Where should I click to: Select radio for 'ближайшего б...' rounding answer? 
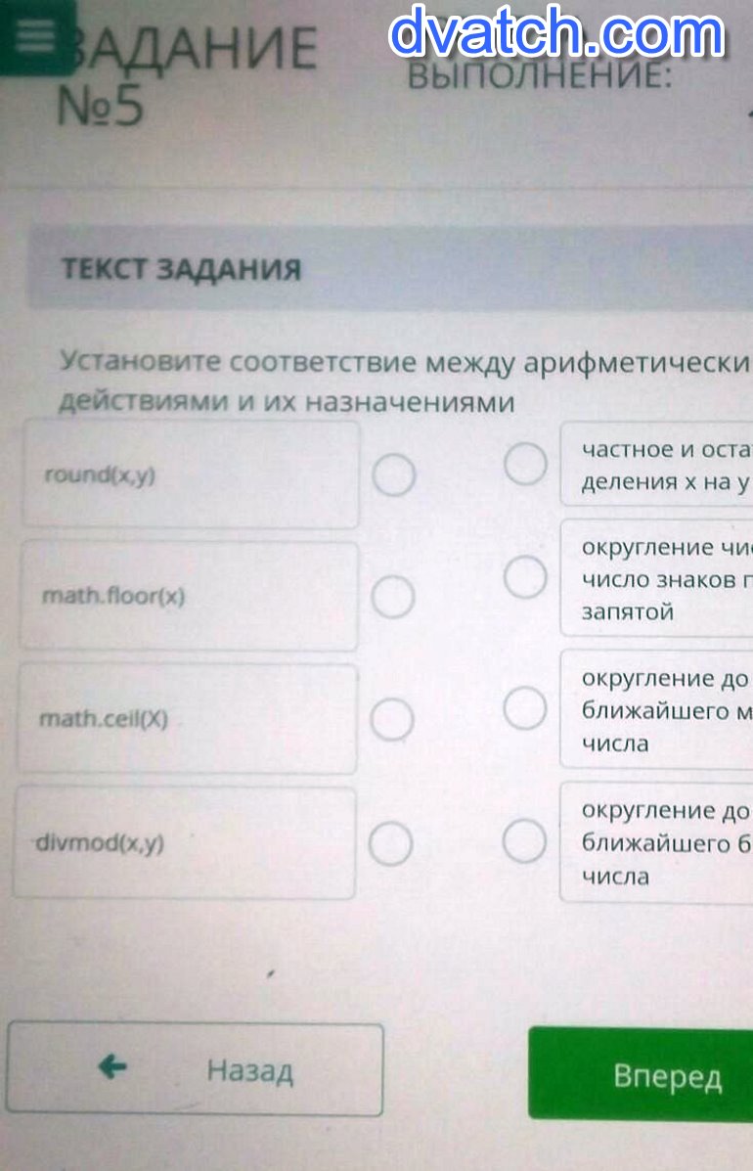click(524, 841)
